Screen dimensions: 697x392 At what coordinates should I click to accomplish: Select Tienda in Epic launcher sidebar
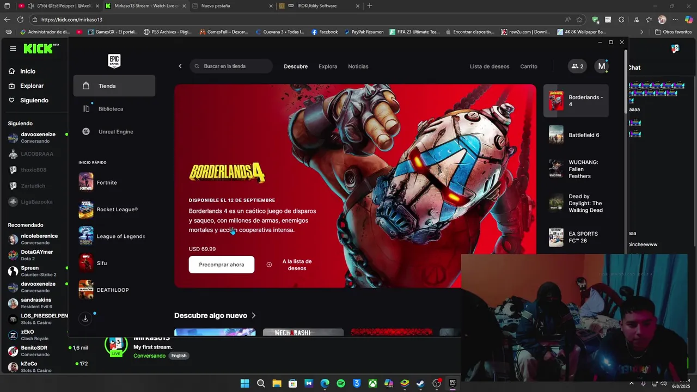(x=114, y=86)
